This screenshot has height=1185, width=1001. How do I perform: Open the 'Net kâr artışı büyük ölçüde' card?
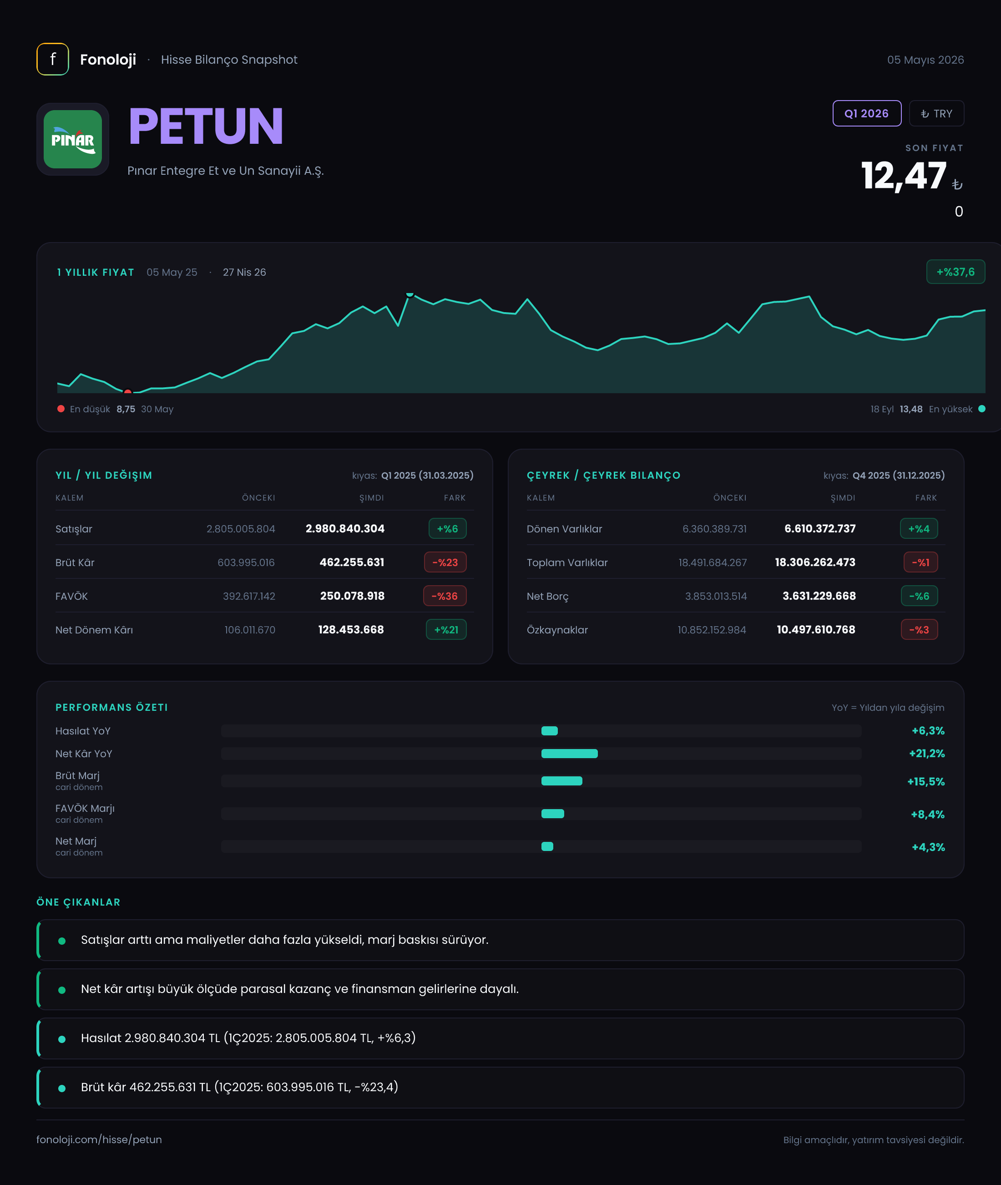[500, 989]
